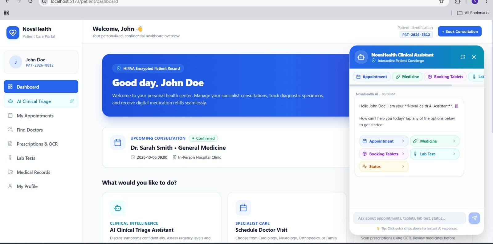Select the Appointment quick chip at the chat top
Image resolution: width=493 pixels, height=244 pixels.
click(372, 77)
